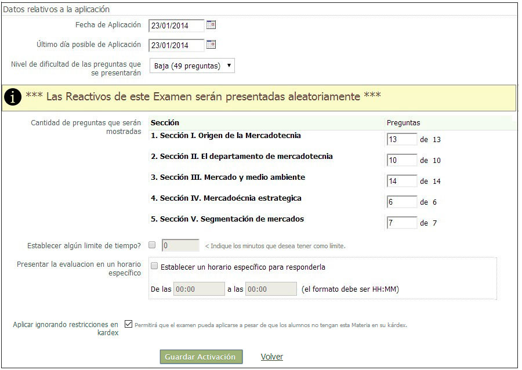Click the black information icon in banner
This screenshot has width=522, height=370.
coord(12,97)
